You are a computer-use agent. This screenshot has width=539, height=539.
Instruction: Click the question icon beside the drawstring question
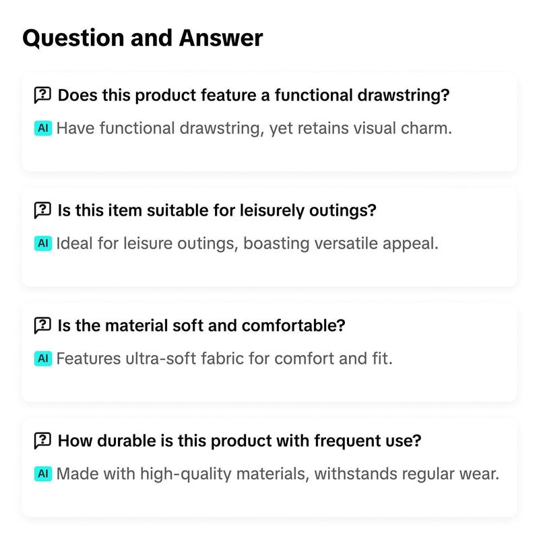(42, 95)
